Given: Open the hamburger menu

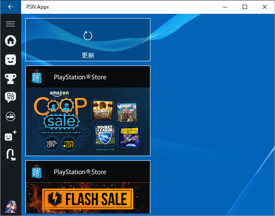Looking at the screenshot, I should tap(10, 24).
